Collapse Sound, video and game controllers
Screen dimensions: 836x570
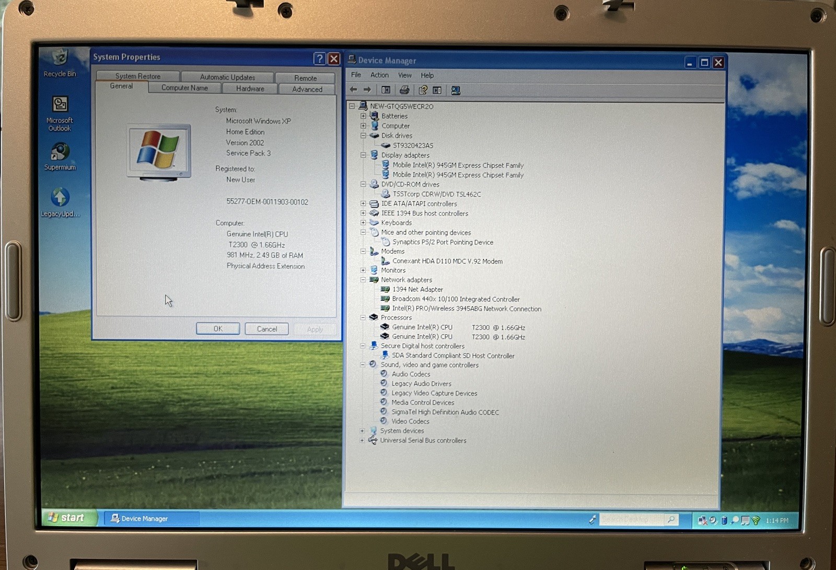tap(363, 364)
